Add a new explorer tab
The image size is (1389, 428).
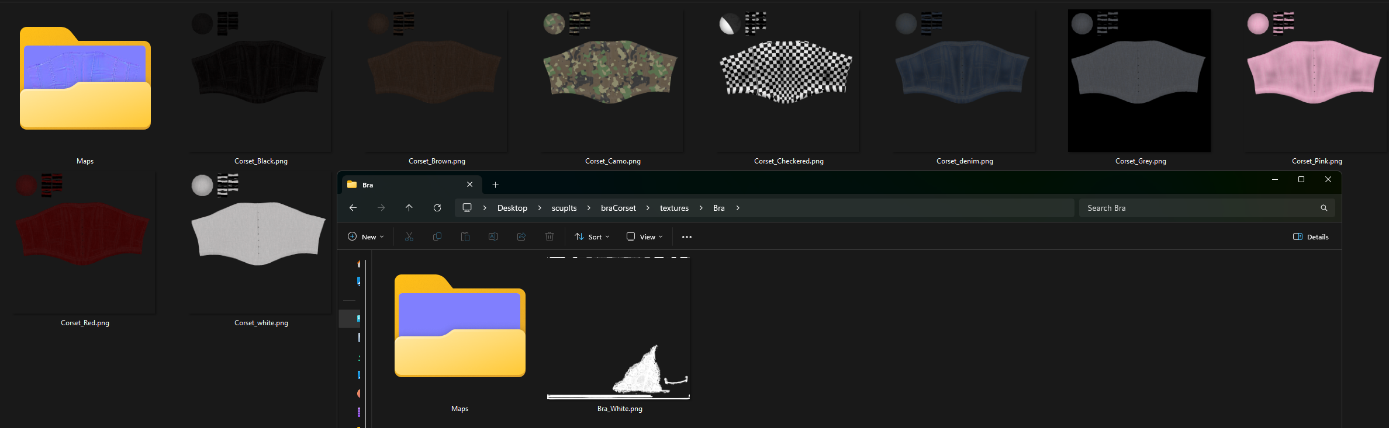[495, 185]
